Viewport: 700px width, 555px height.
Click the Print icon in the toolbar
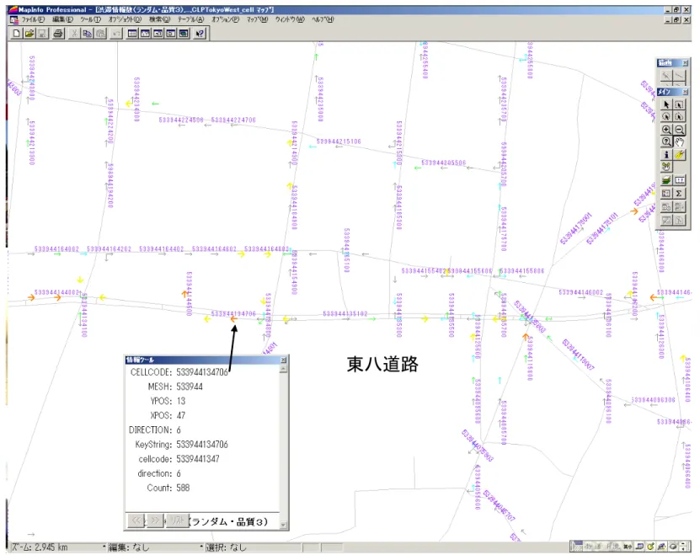(x=58, y=33)
